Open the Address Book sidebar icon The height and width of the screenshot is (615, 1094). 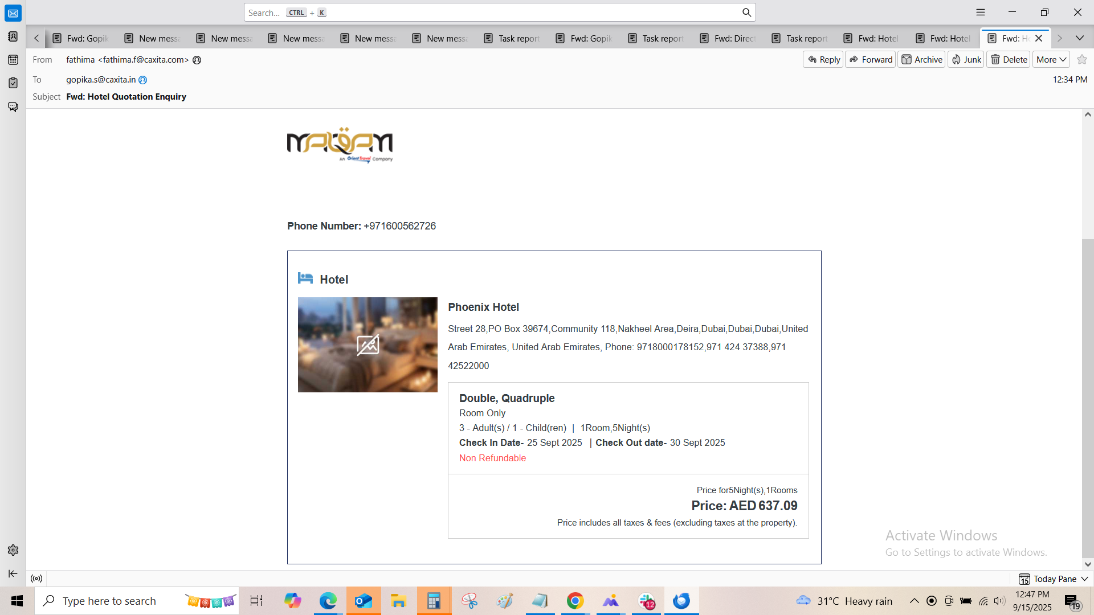[13, 36]
